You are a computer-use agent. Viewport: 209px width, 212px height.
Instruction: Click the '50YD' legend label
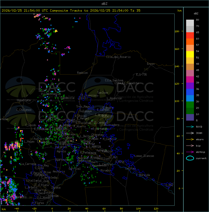[x=199, y=127]
